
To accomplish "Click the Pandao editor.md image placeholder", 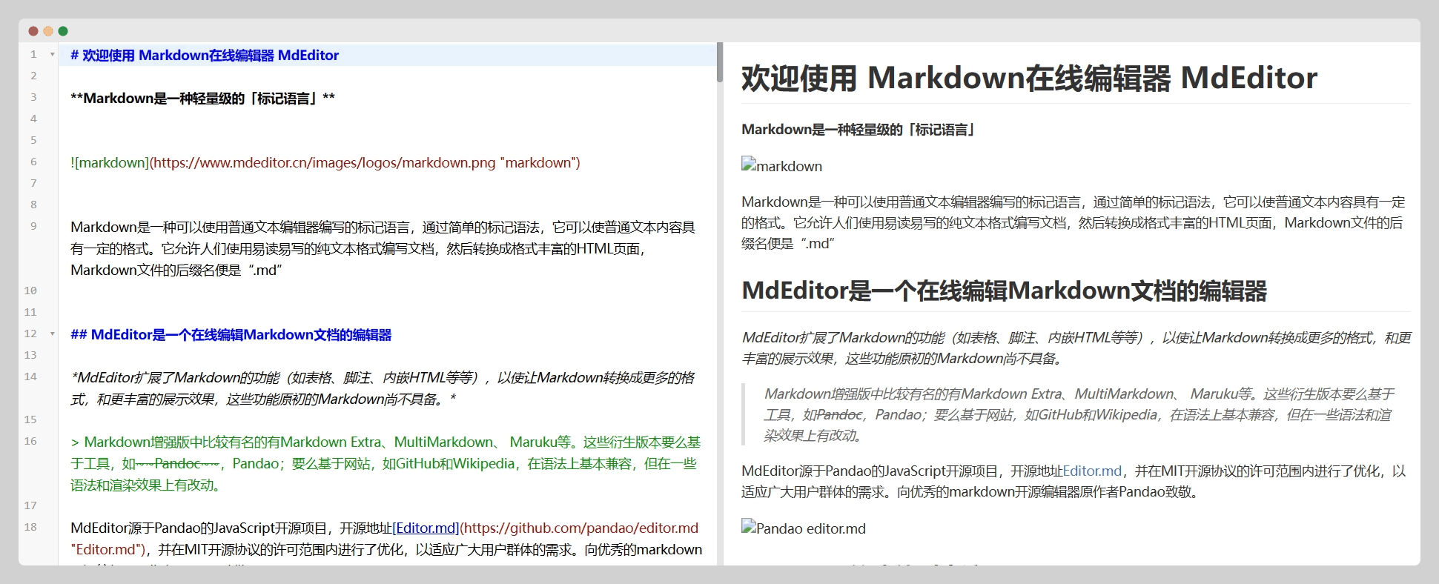I will [803, 528].
